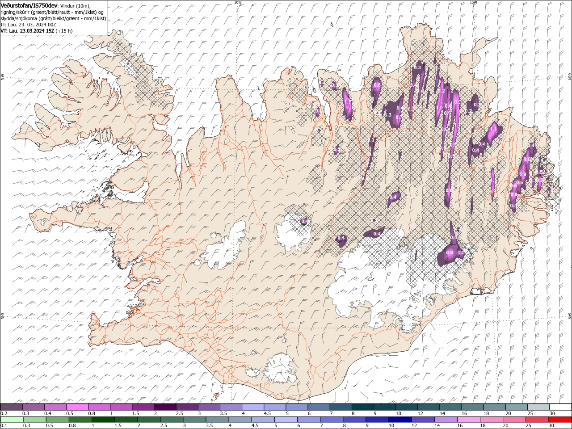Click the '4.5' label in the rain legend
The width and height of the screenshot is (572, 429).
tap(254, 426)
